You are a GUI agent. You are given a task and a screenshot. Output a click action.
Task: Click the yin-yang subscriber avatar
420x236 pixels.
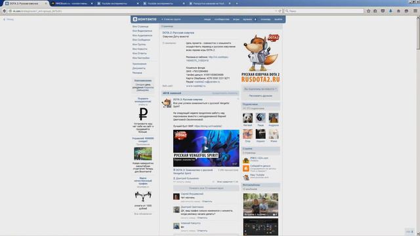click(261, 118)
